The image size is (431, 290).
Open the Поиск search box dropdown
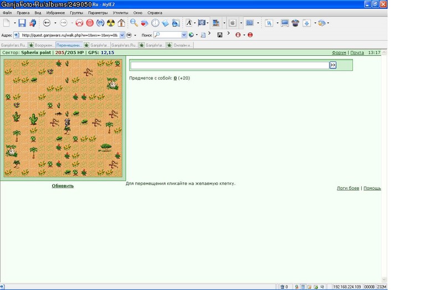click(x=184, y=35)
